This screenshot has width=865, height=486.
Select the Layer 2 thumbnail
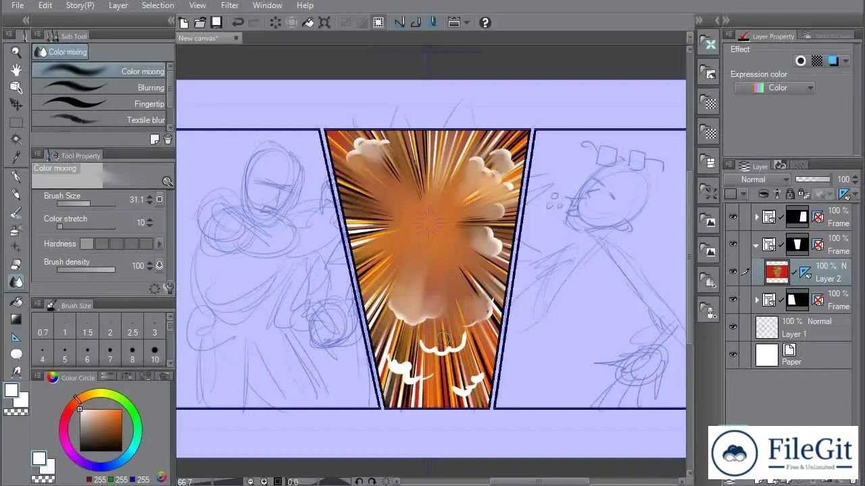click(x=777, y=272)
